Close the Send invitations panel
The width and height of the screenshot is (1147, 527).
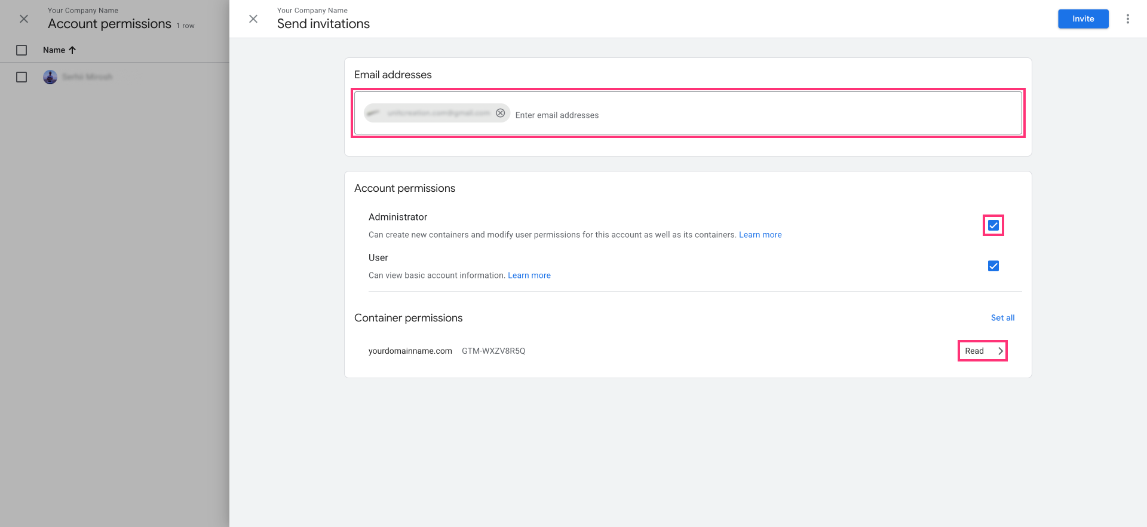pyautogui.click(x=253, y=19)
